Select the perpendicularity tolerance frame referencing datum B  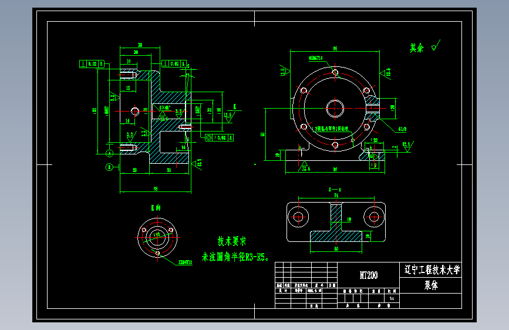point(92,64)
